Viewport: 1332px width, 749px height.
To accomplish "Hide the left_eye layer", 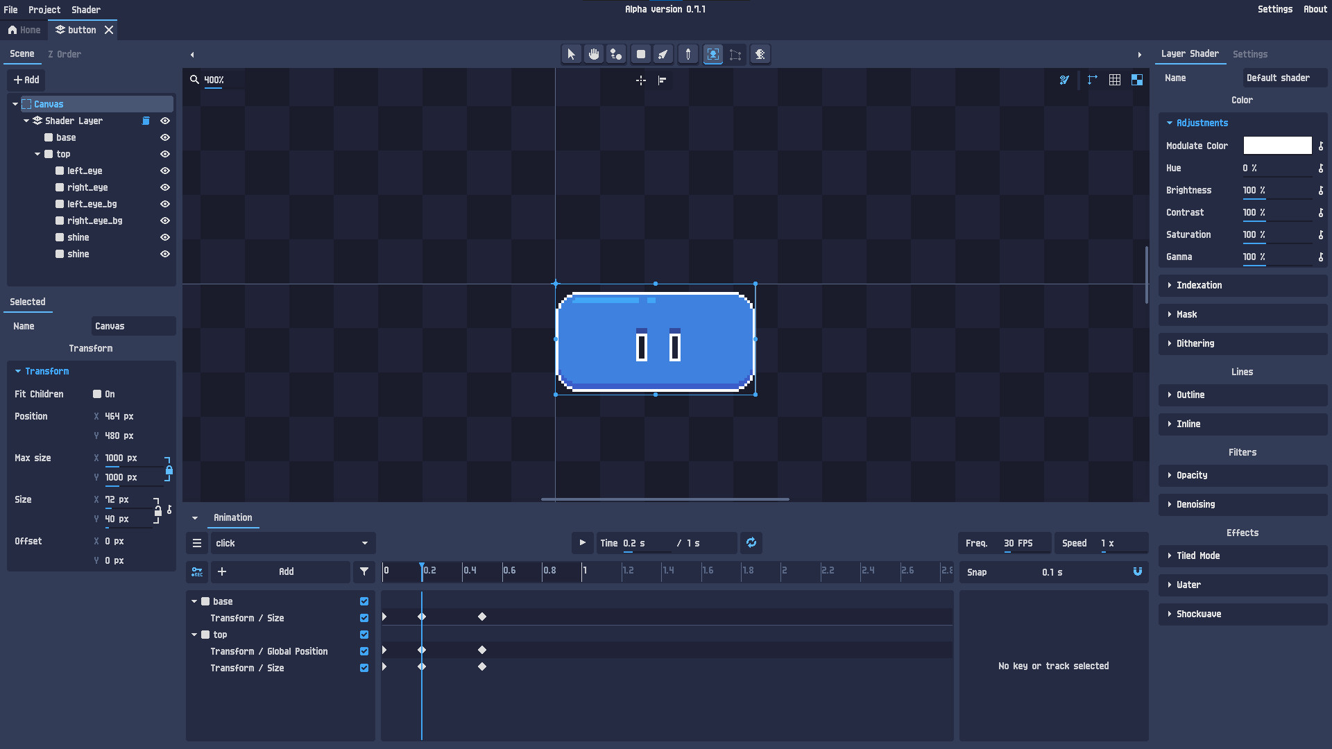I will click(164, 171).
